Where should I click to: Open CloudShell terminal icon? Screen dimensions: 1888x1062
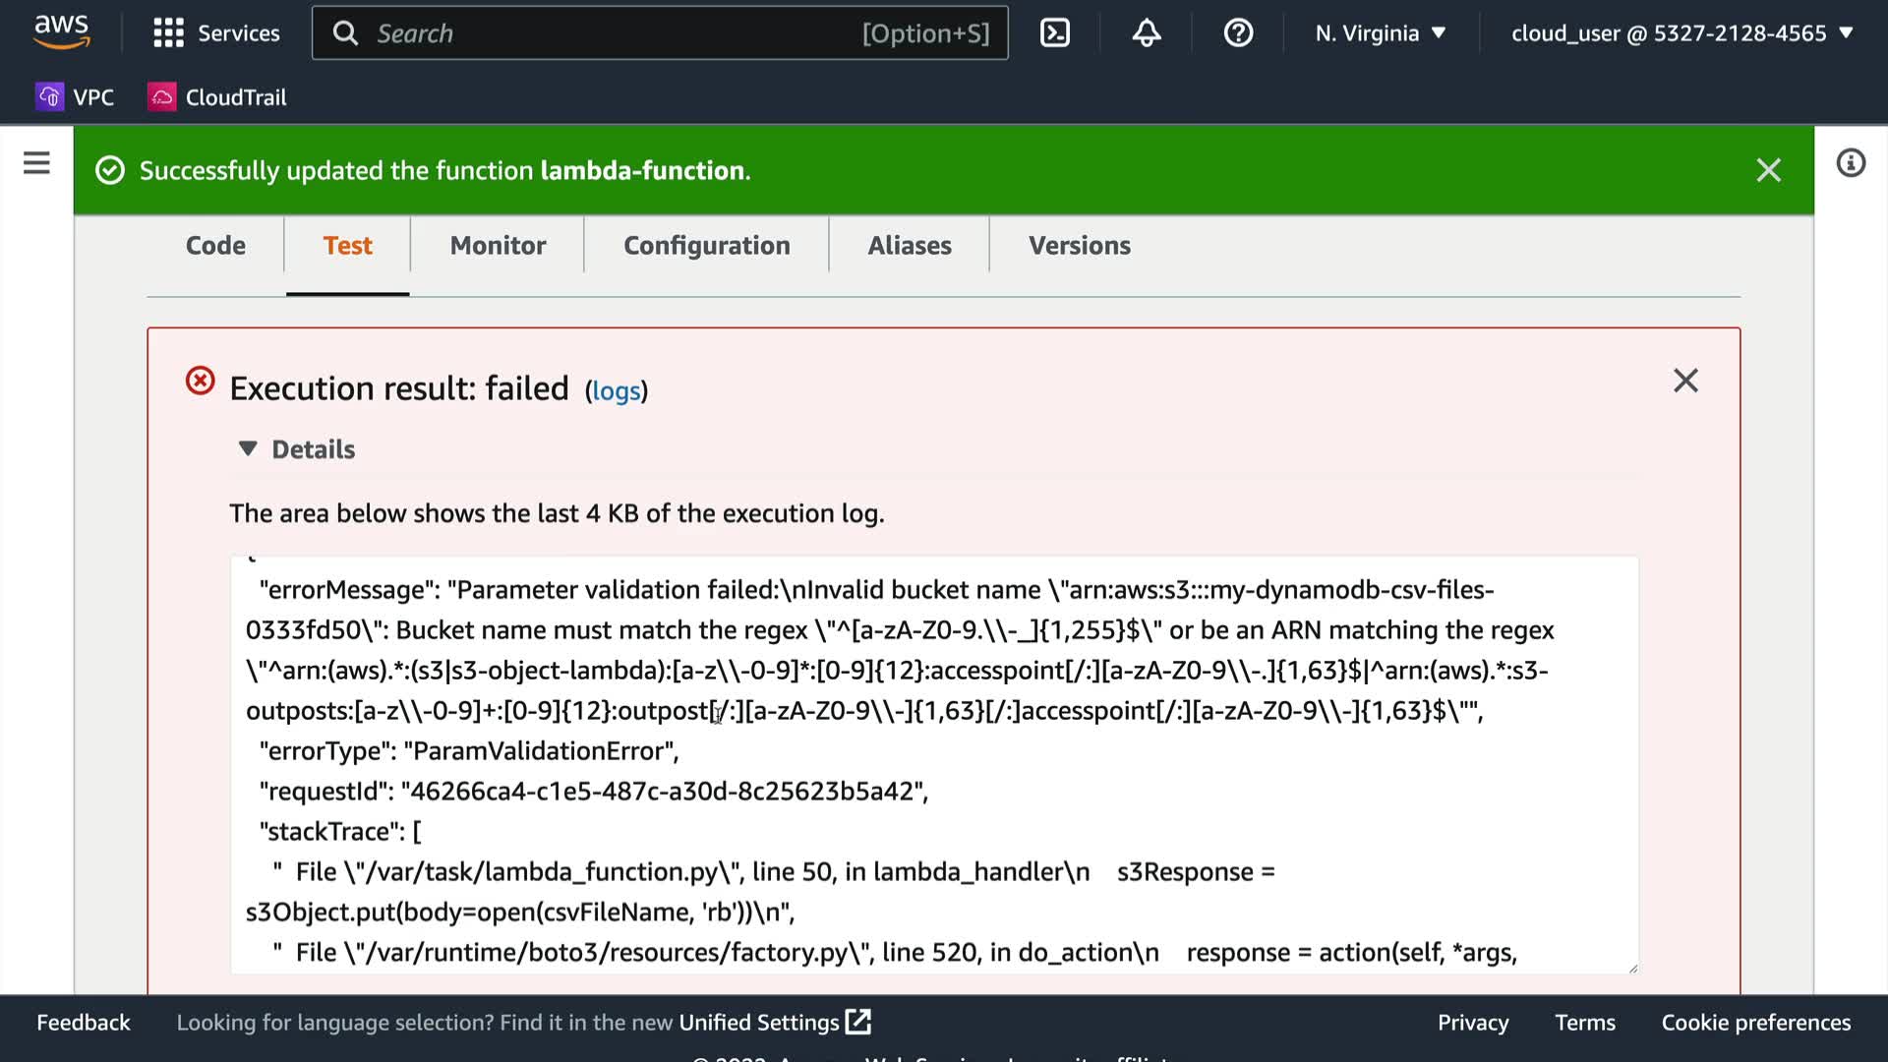[1054, 33]
